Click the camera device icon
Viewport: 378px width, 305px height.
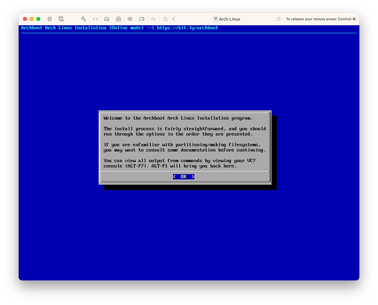tap(142, 19)
